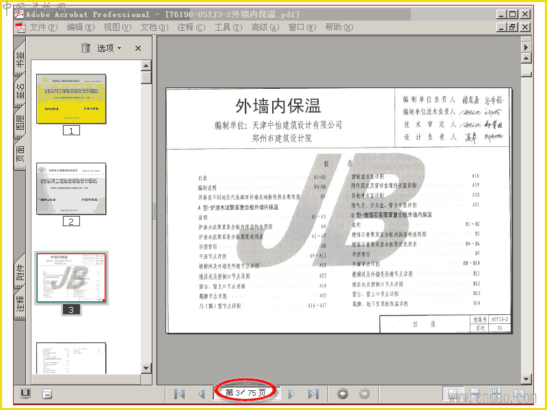Expand arrow at top of right scrollbar
547x410 pixels.
(526, 46)
